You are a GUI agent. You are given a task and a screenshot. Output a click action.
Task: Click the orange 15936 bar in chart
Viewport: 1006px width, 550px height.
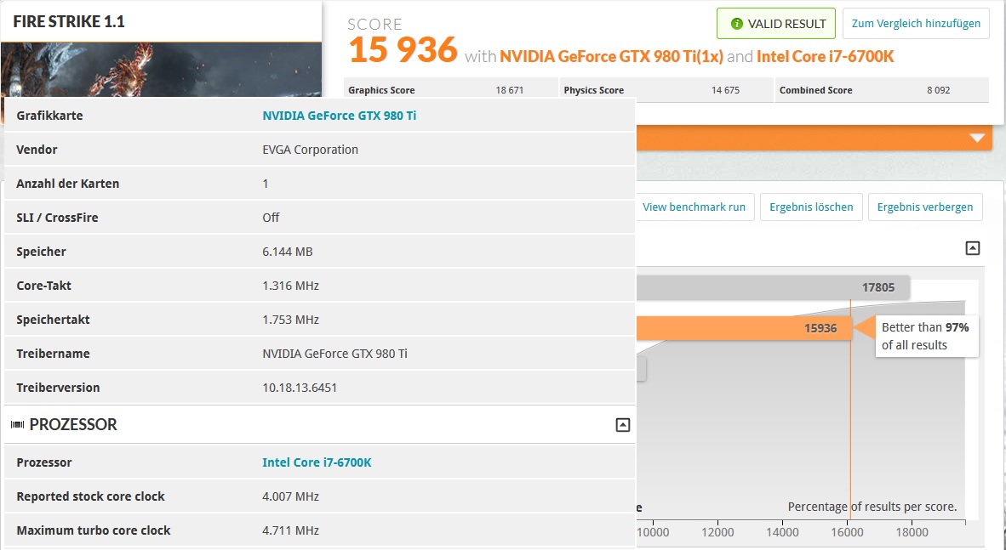click(x=745, y=327)
